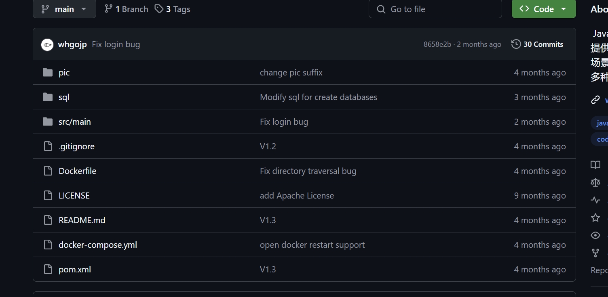Click the forks icon in About sidebar
The width and height of the screenshot is (608, 297).
click(595, 253)
